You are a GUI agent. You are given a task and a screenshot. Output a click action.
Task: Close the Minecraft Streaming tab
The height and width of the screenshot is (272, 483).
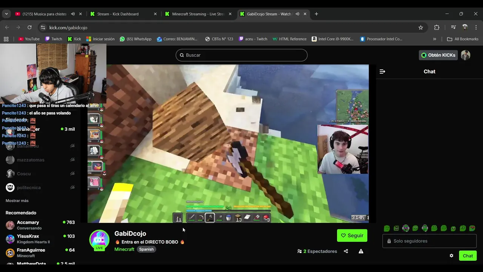pyautogui.click(x=230, y=14)
